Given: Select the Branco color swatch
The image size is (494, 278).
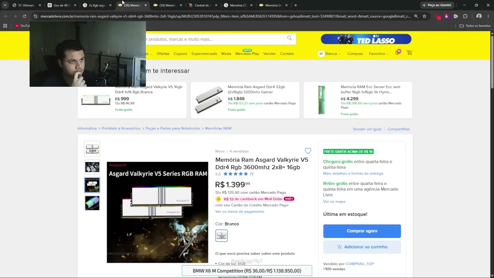Looking at the screenshot, I should 222,236.
